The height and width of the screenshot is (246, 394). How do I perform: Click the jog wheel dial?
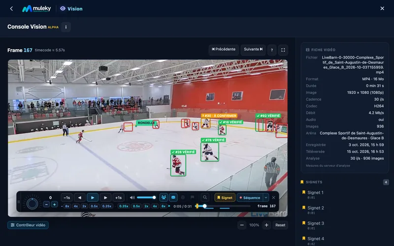[33, 204]
